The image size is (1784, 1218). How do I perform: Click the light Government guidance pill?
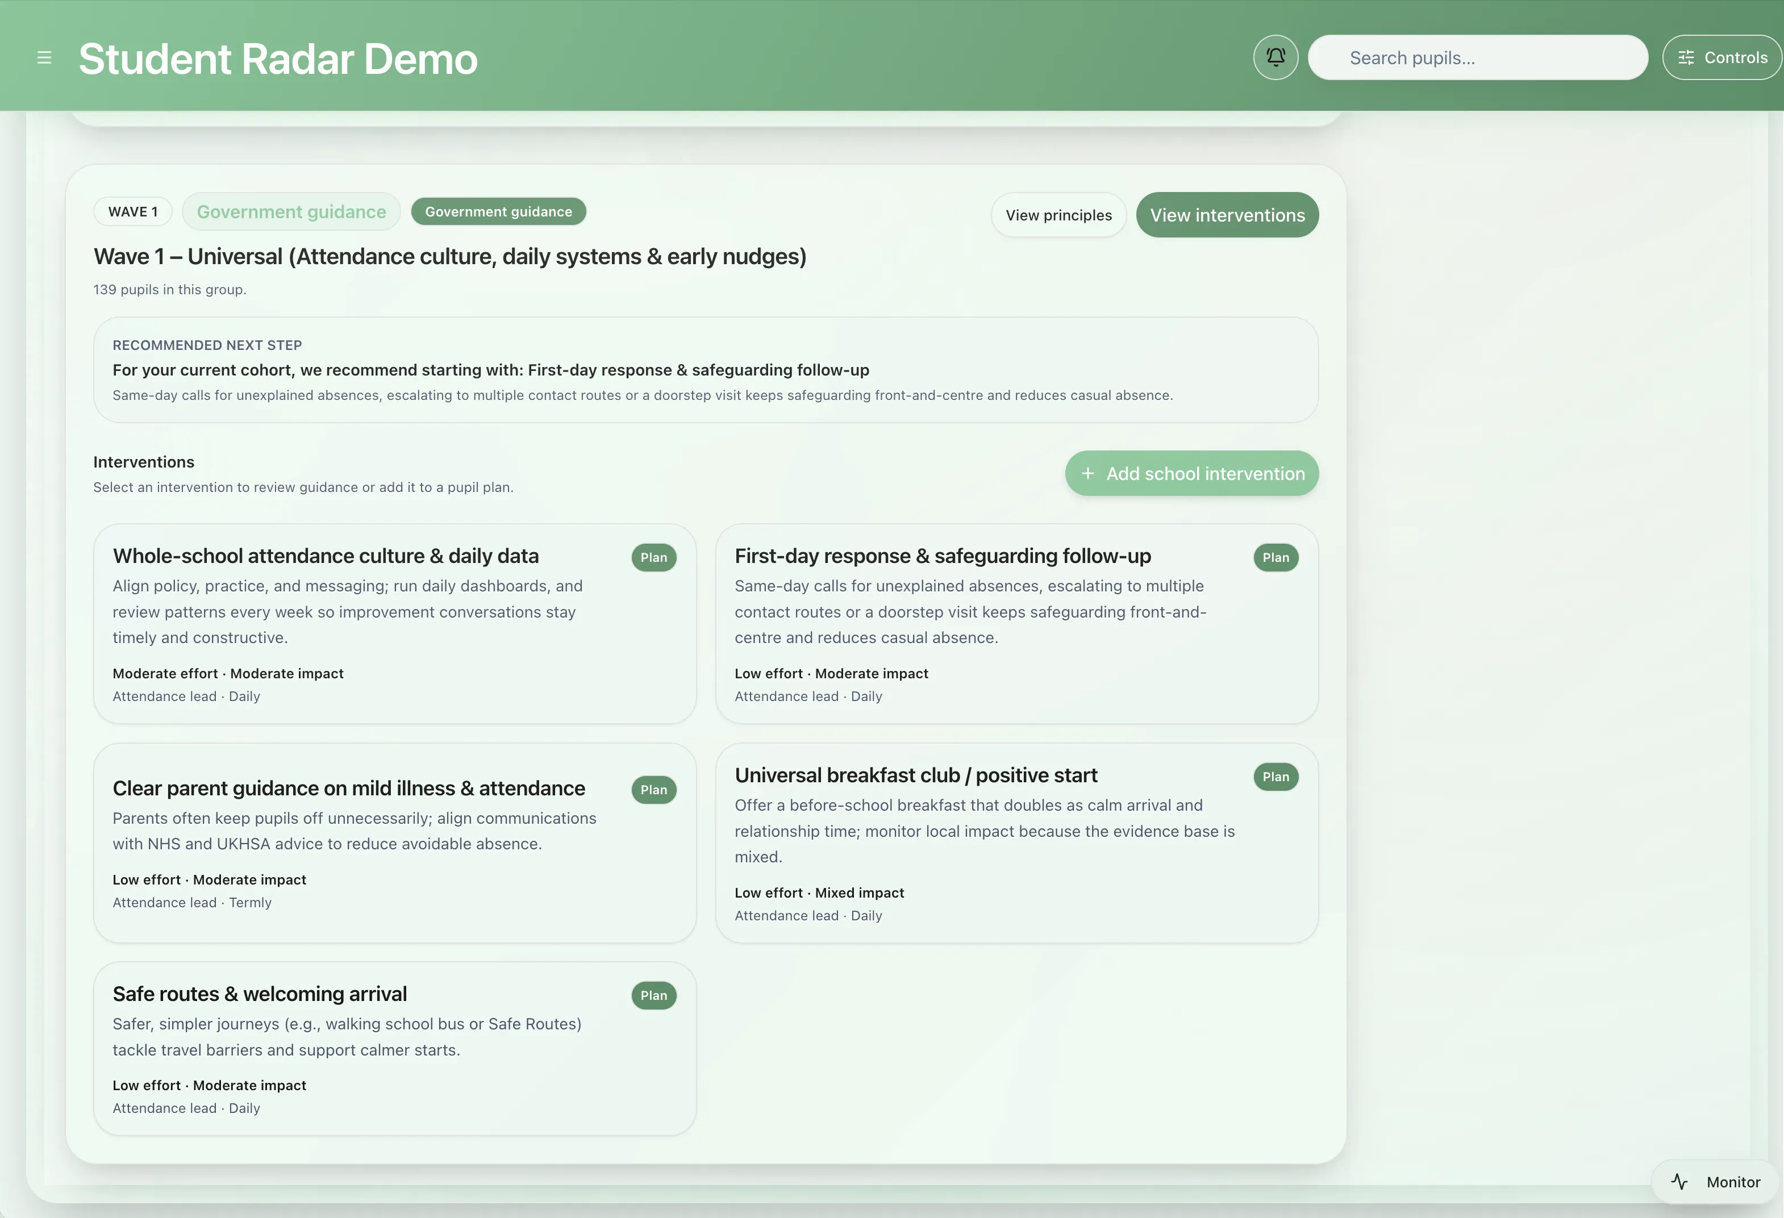(x=291, y=212)
